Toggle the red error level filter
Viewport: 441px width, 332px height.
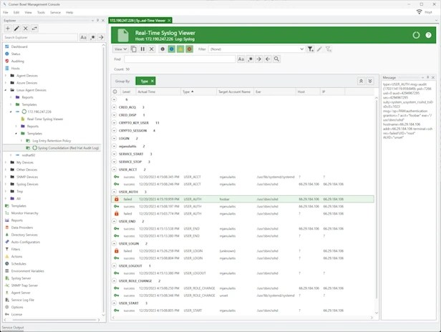(189, 49)
